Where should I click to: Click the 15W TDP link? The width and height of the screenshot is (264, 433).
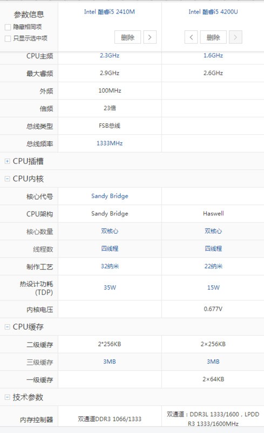pos(213,287)
